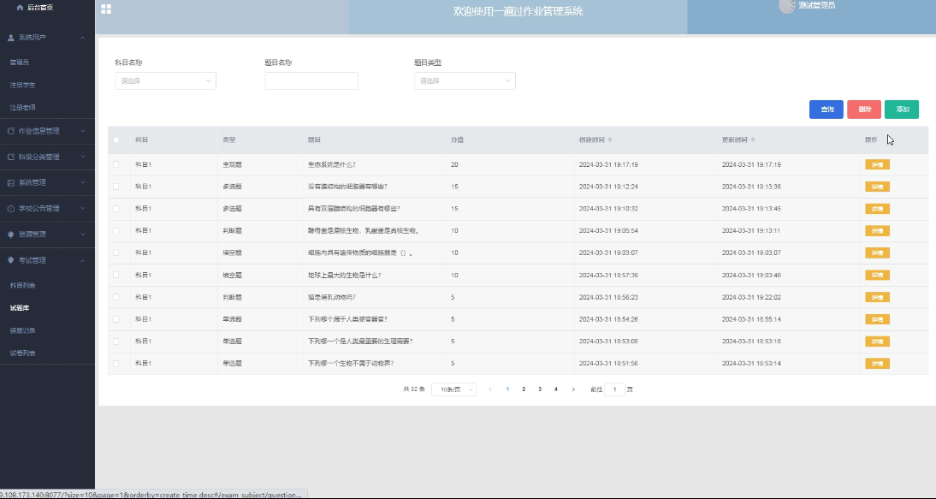The height and width of the screenshot is (499, 936).
Task: Sort by the 更新时间 column arrows
Action: coord(753,140)
